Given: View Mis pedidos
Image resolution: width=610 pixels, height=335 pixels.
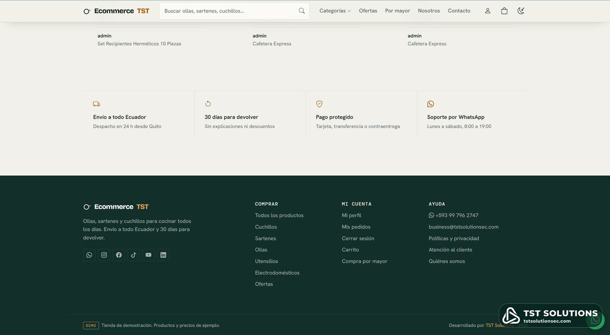Looking at the screenshot, I should pyautogui.click(x=356, y=227).
